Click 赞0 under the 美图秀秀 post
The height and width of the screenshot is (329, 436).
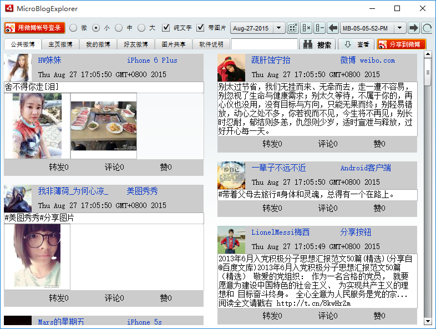point(166,298)
